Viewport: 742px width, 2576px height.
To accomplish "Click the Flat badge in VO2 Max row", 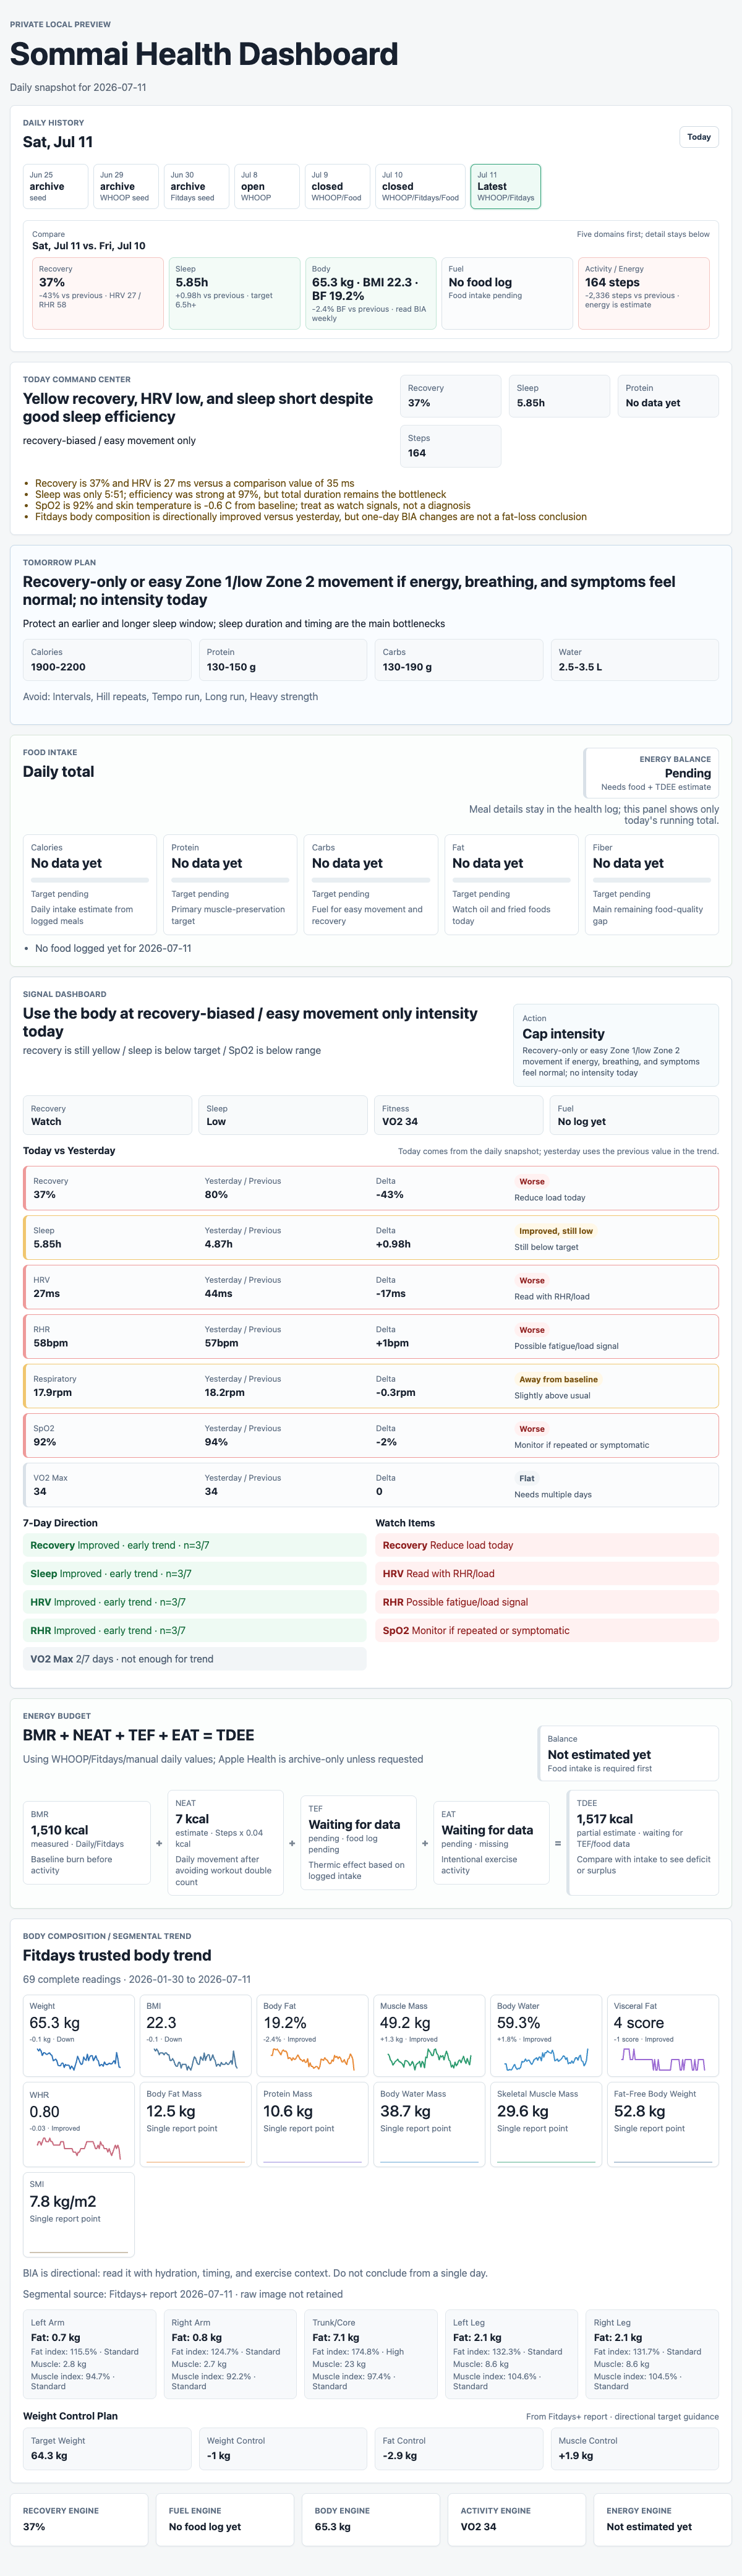I will click(527, 1478).
